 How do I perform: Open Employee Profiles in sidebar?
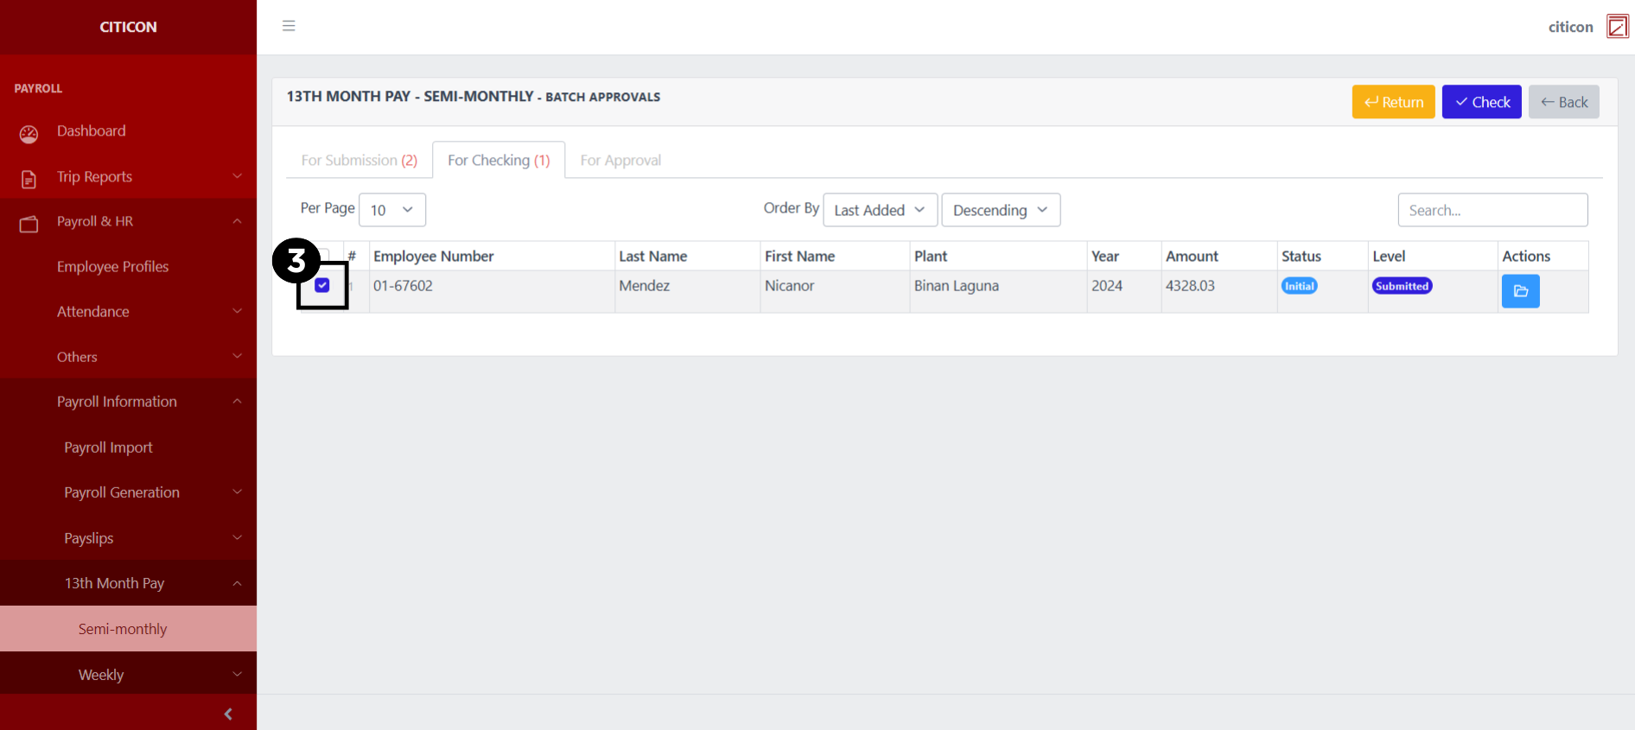(113, 267)
